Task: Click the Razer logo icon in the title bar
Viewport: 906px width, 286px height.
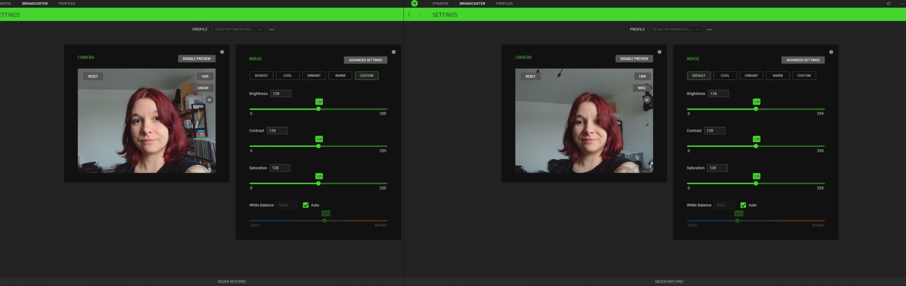Action: pos(414,4)
